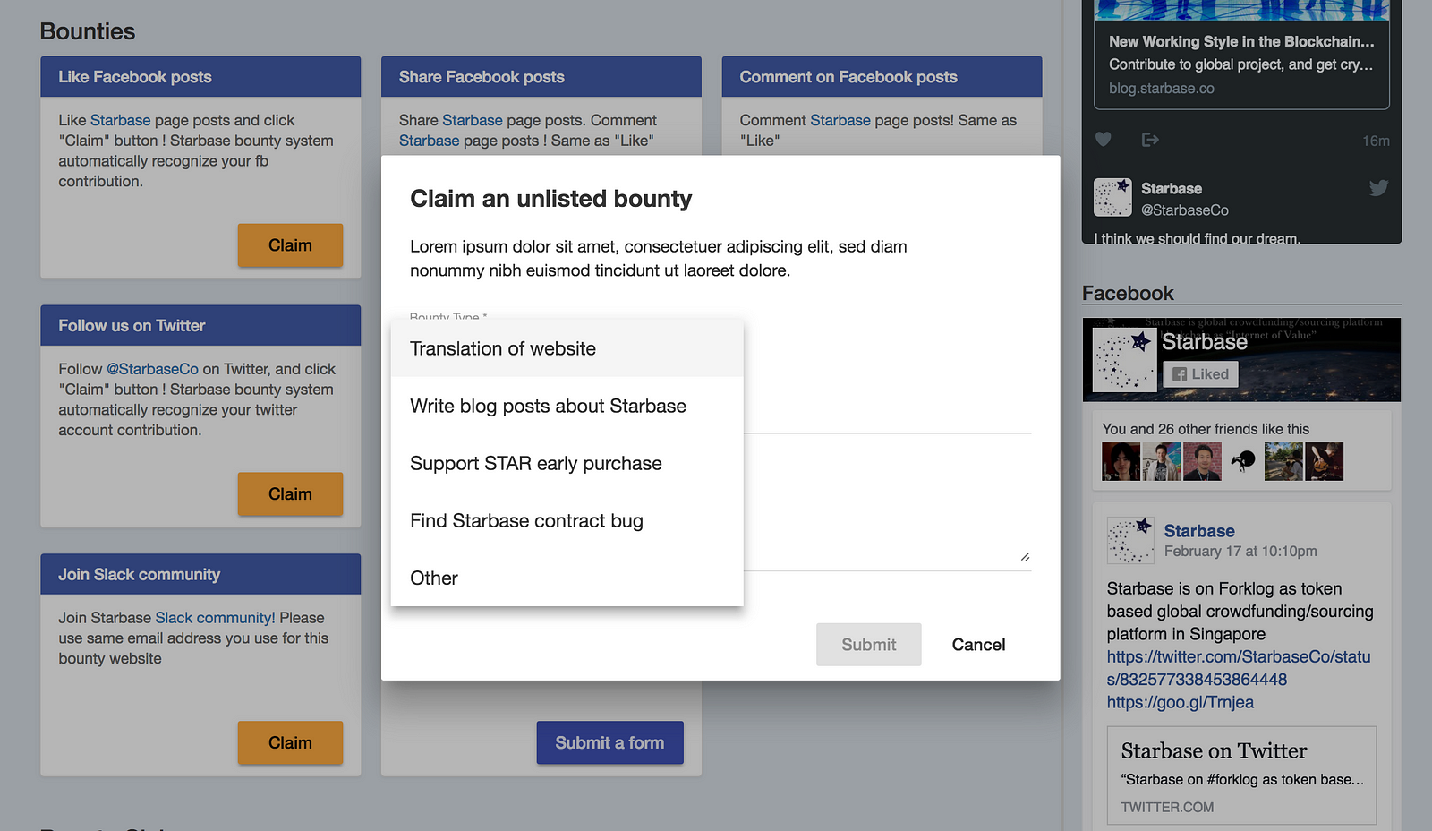Claim the Join Slack community bounty

coord(290,743)
